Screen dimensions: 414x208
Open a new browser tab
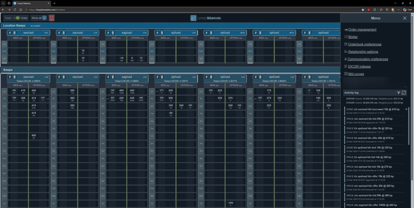tap(54, 3)
